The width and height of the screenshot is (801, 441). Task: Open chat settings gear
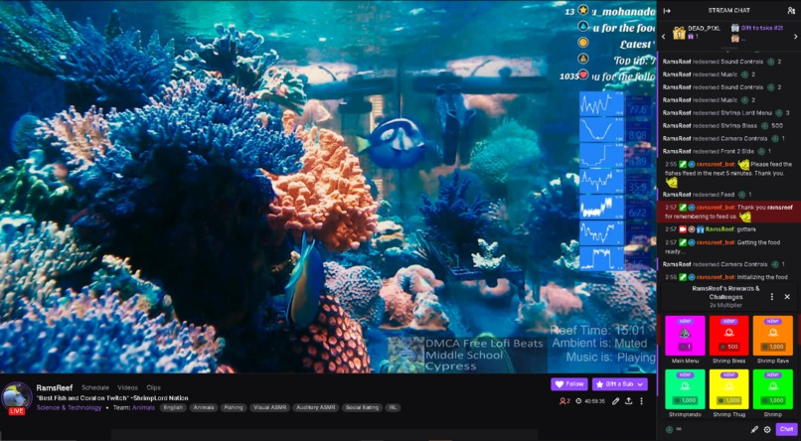pos(767,430)
